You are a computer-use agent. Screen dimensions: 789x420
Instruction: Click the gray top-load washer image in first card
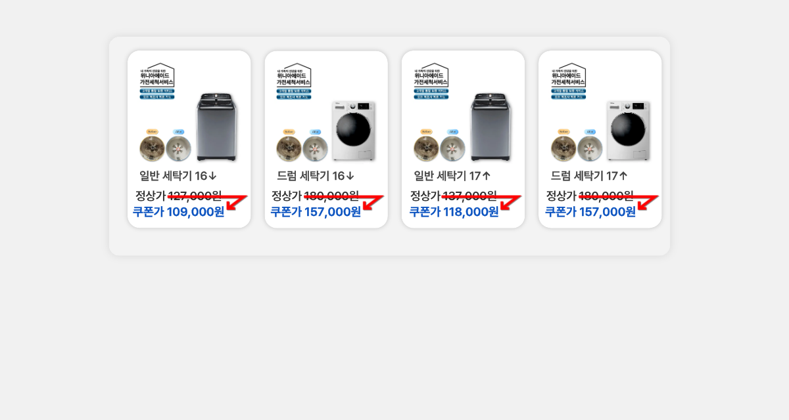click(216, 127)
